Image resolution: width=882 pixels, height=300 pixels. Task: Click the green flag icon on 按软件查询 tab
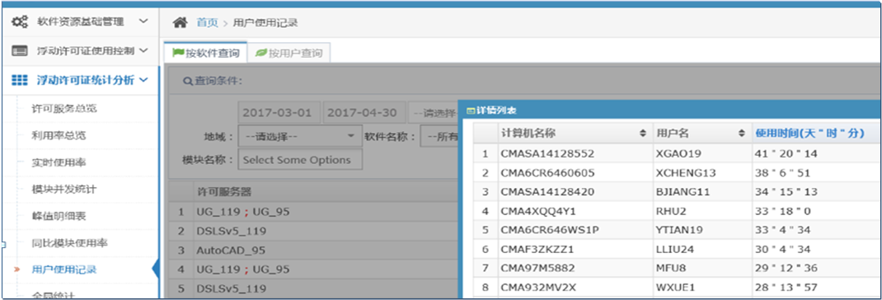pyautogui.click(x=178, y=53)
